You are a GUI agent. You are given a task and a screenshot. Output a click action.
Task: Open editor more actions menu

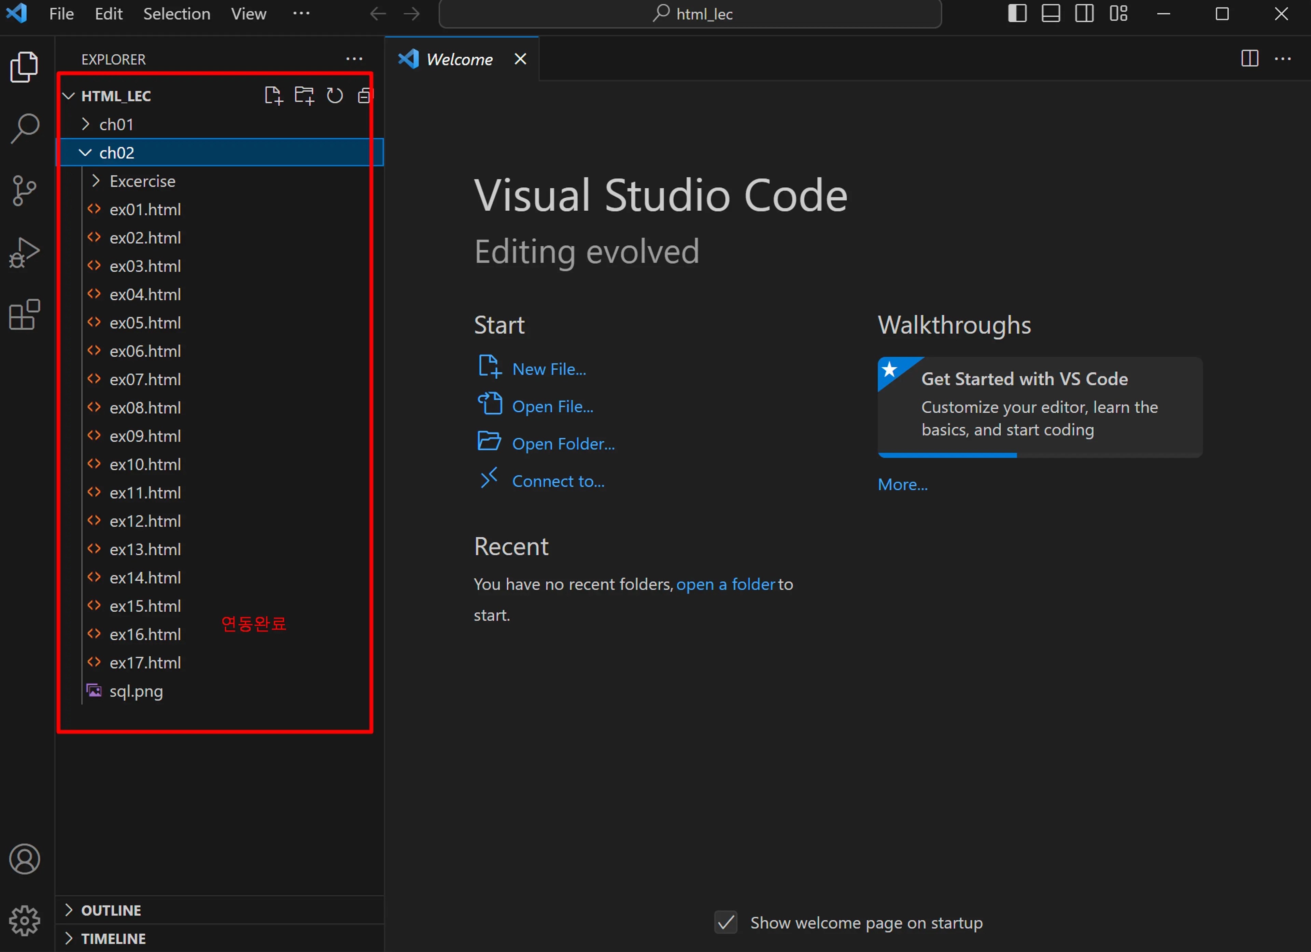tap(1283, 58)
